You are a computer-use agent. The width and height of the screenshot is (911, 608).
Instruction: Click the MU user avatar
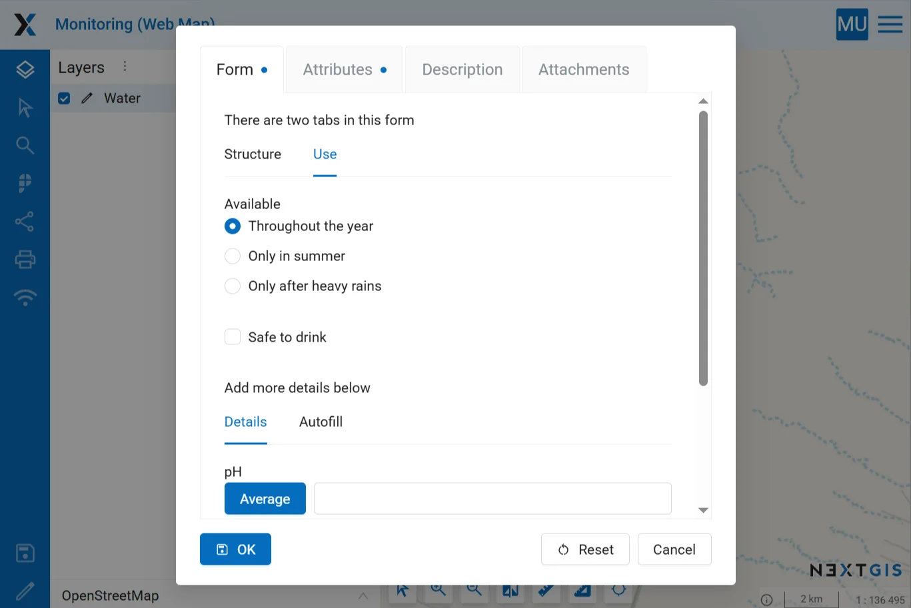[852, 25]
